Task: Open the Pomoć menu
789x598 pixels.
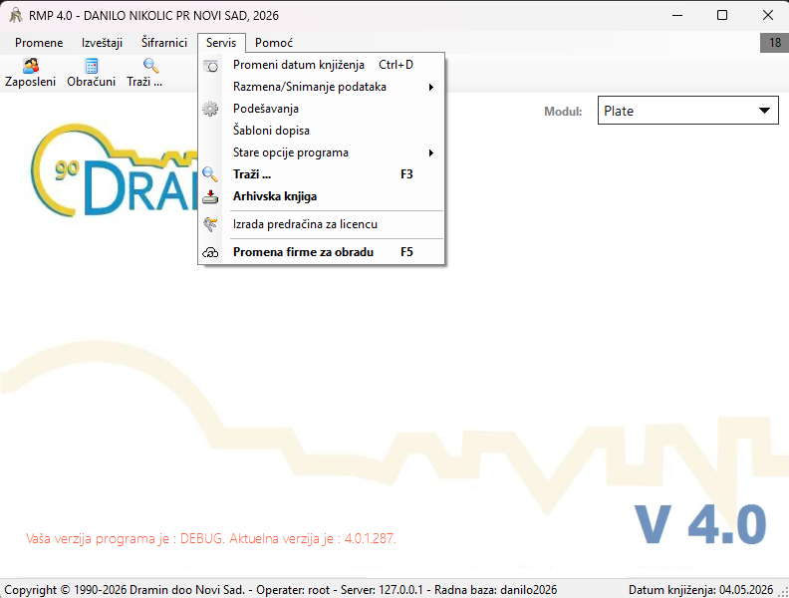Action: [274, 43]
